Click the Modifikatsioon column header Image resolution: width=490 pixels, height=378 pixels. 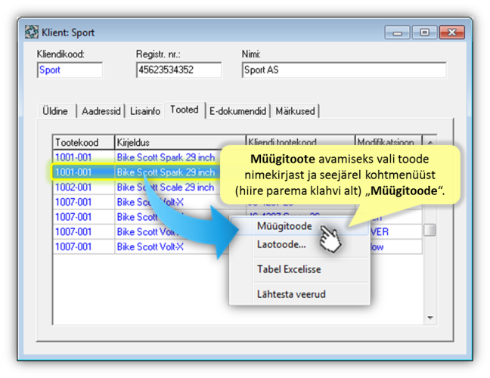point(389,141)
